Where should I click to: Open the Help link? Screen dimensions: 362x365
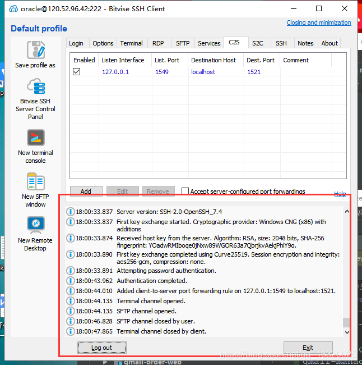click(x=340, y=193)
